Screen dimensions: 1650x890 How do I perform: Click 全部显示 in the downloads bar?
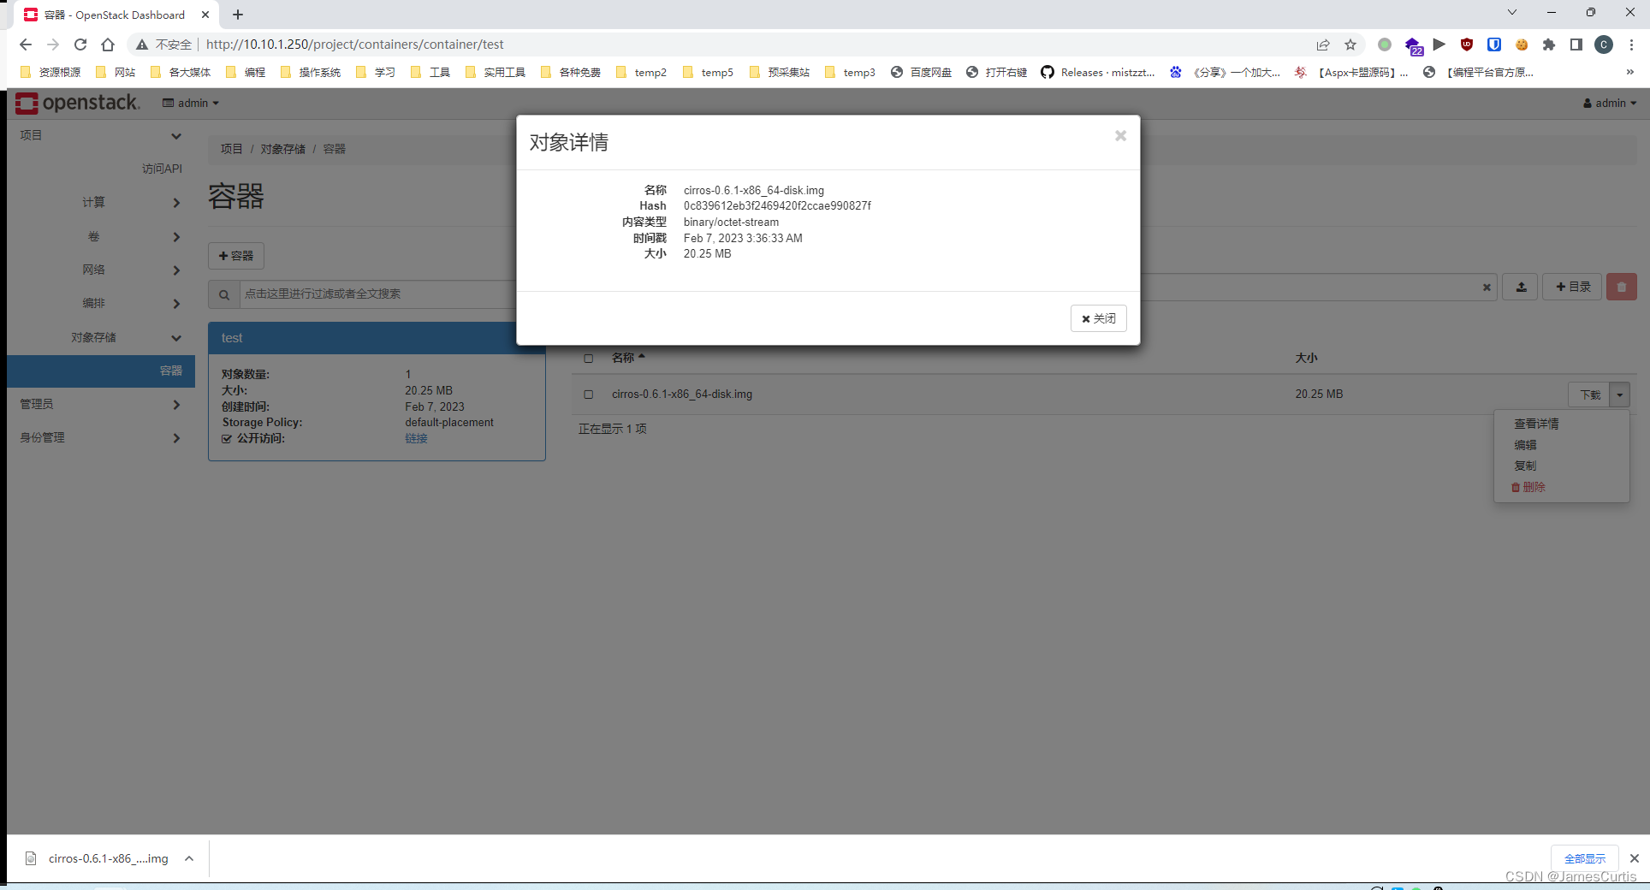[x=1585, y=858]
